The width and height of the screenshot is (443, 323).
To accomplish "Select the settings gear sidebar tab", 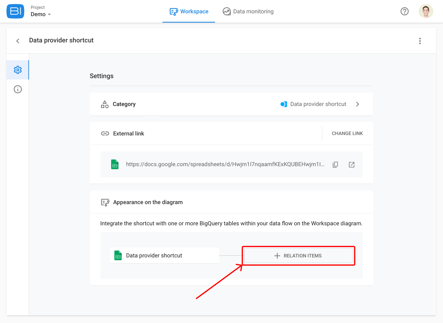I will (18, 70).
